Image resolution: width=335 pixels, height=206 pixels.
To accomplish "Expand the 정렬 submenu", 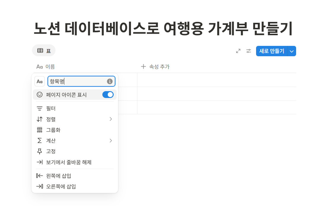I will (111, 119).
